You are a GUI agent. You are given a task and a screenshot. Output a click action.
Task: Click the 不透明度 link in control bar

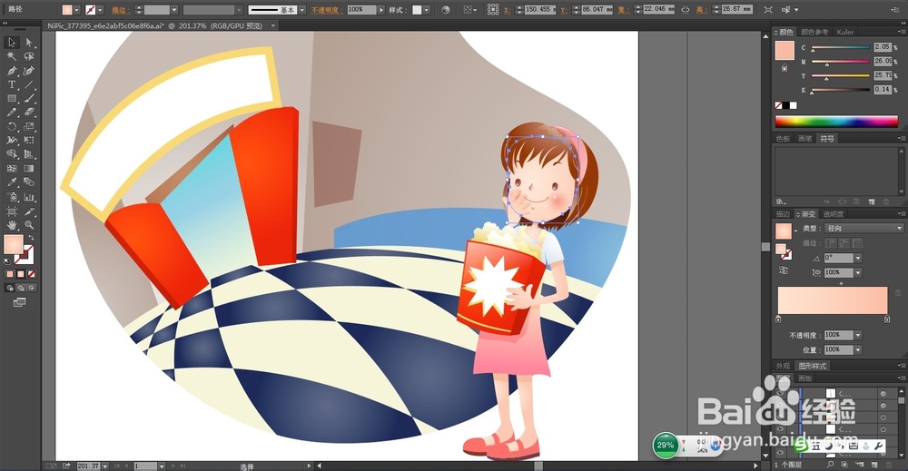click(327, 10)
